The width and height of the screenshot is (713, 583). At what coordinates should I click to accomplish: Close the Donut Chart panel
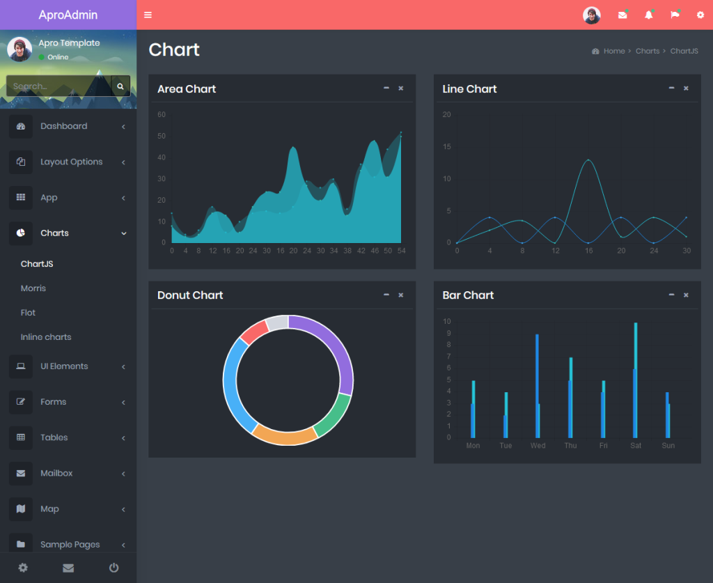tap(400, 295)
